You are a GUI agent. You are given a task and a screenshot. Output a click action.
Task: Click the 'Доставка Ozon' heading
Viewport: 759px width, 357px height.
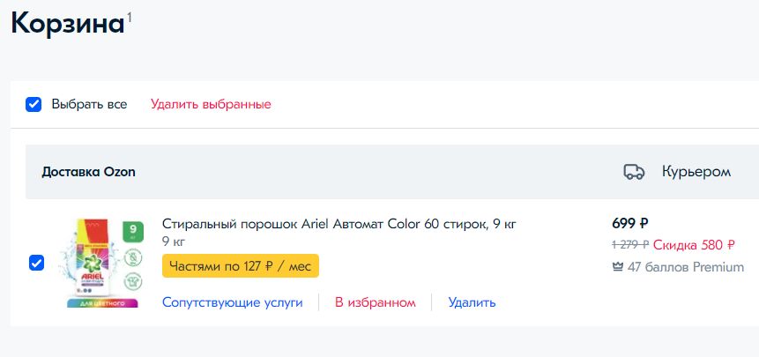pyautogui.click(x=88, y=172)
